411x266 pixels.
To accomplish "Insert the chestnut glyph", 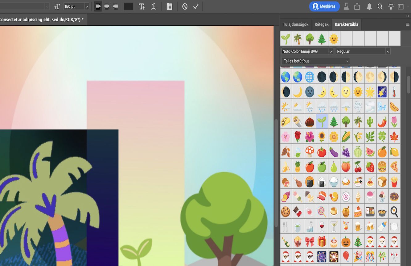I will pyautogui.click(x=310, y=122).
